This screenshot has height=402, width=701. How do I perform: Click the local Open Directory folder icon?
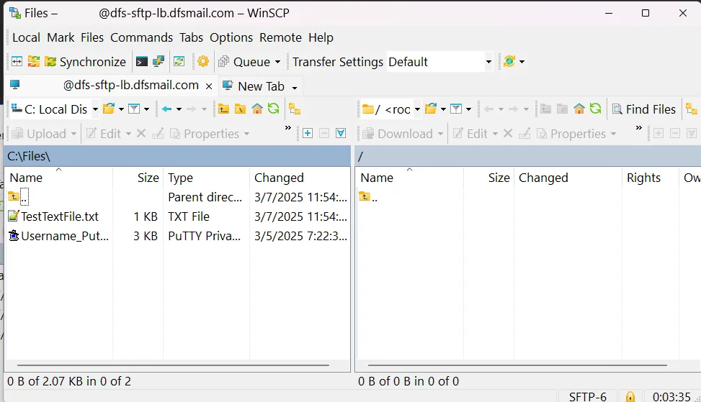(x=109, y=109)
